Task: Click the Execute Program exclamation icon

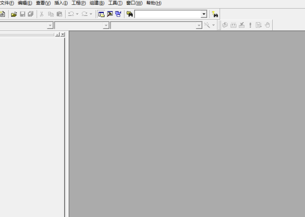Action: 250,25
